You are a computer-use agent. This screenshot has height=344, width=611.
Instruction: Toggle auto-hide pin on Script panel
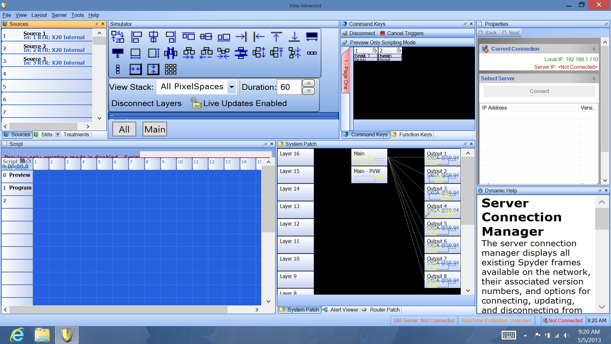click(x=265, y=144)
